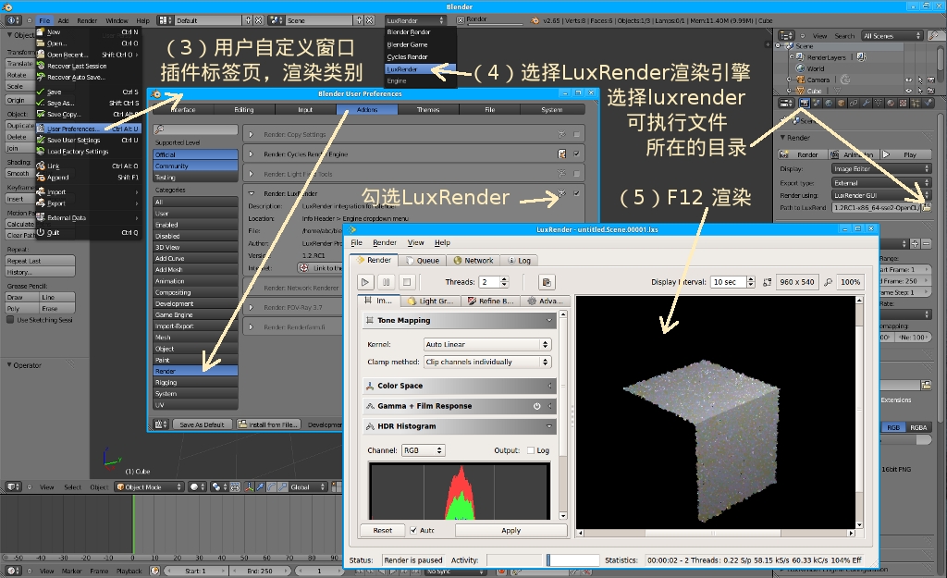947x578 pixels.
Task: Open User Preferences from the File menu
Action: click(x=88, y=129)
